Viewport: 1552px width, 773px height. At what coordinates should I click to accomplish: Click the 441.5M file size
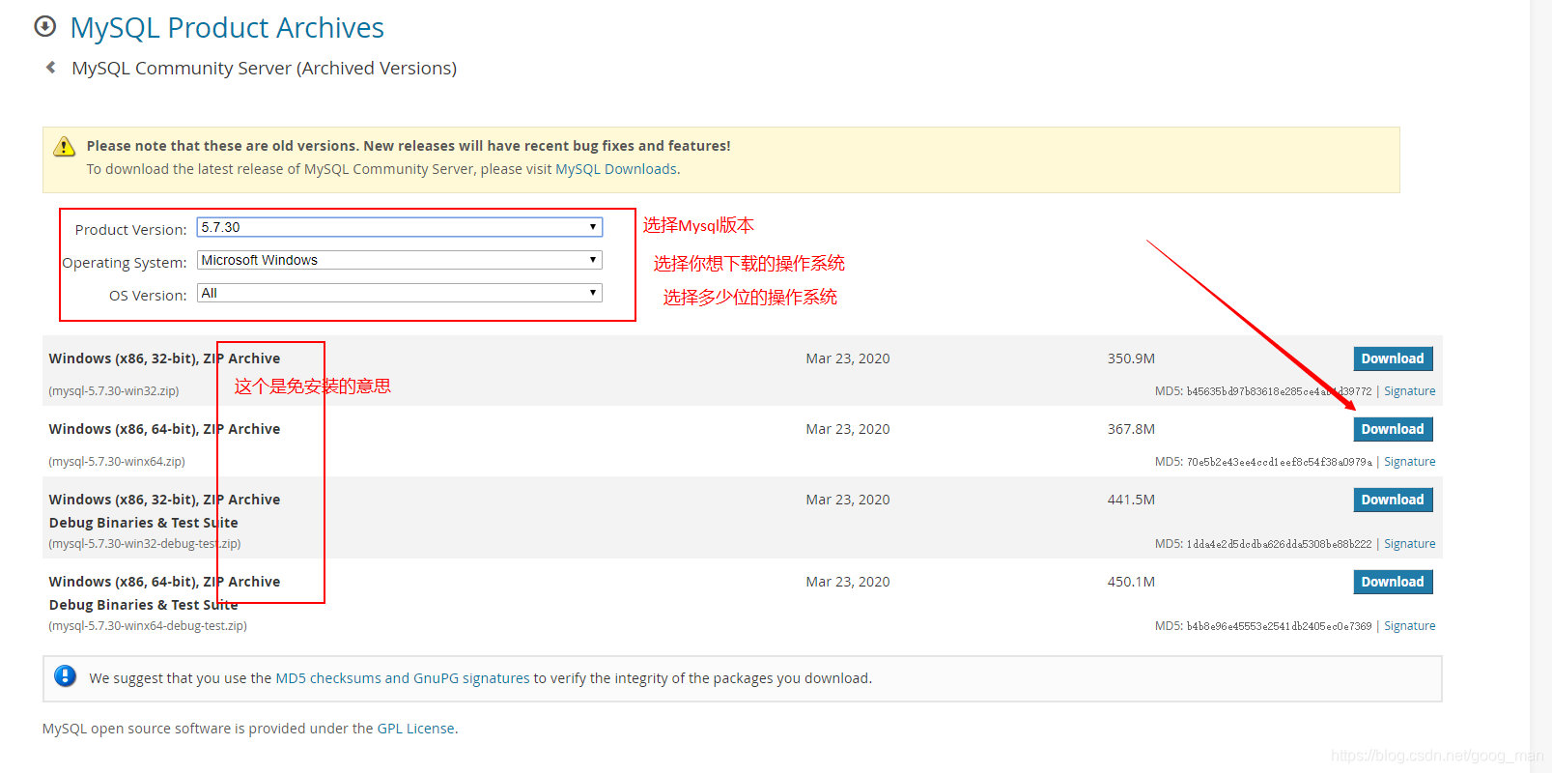tap(1131, 500)
